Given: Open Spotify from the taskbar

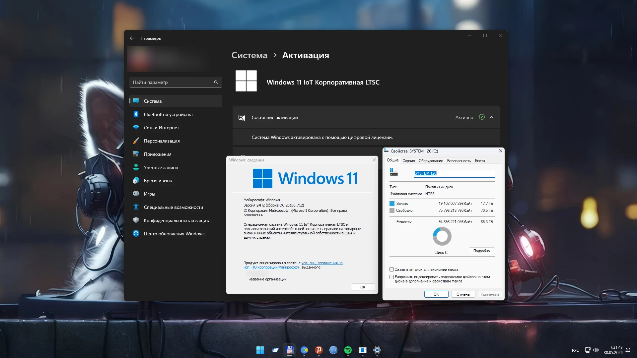Looking at the screenshot, I should 348,350.
